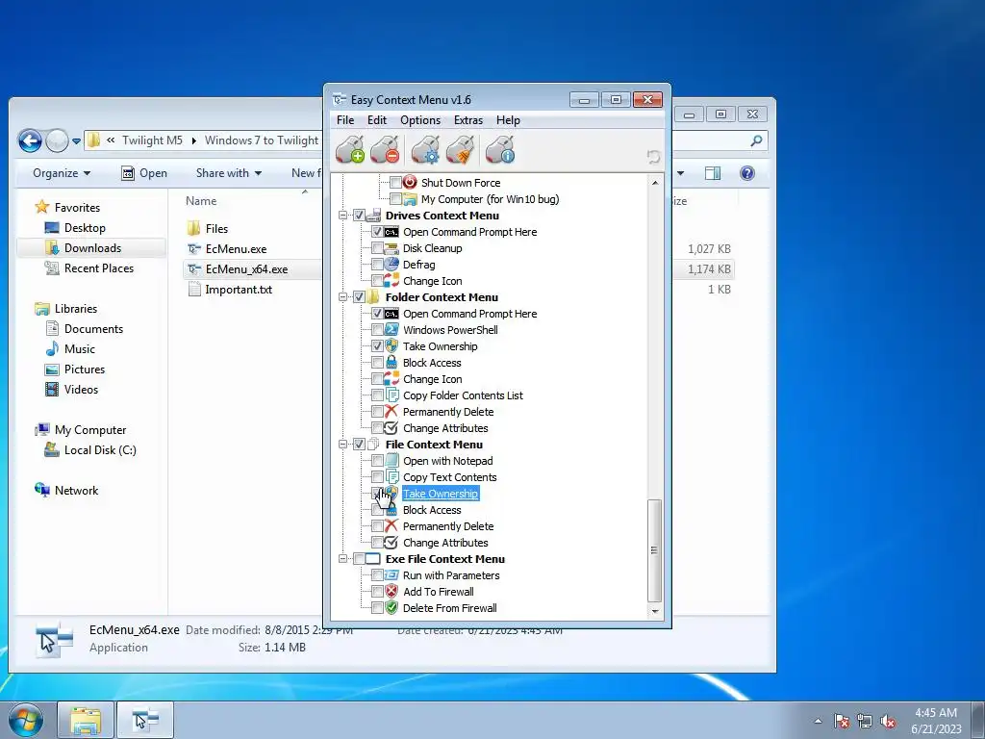Open the Share with dropdown in Explorer
985x739 pixels.
tap(229, 173)
